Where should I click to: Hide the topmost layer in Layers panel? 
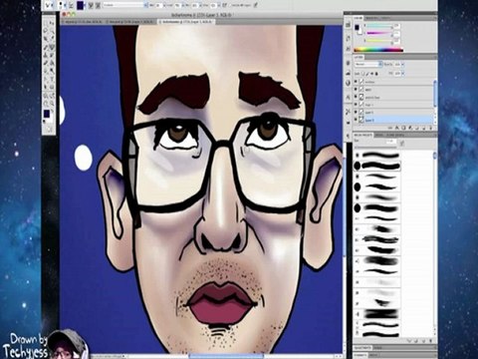(356, 81)
